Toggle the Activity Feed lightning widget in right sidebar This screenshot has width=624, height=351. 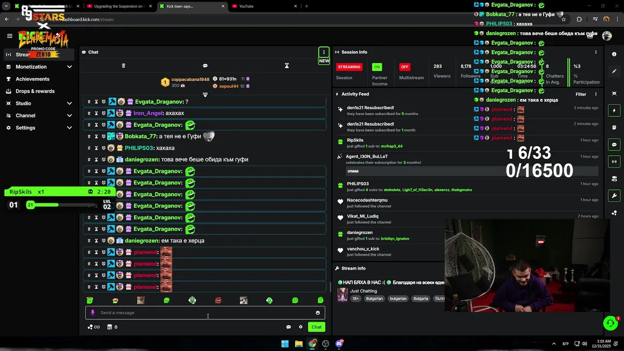click(614, 111)
